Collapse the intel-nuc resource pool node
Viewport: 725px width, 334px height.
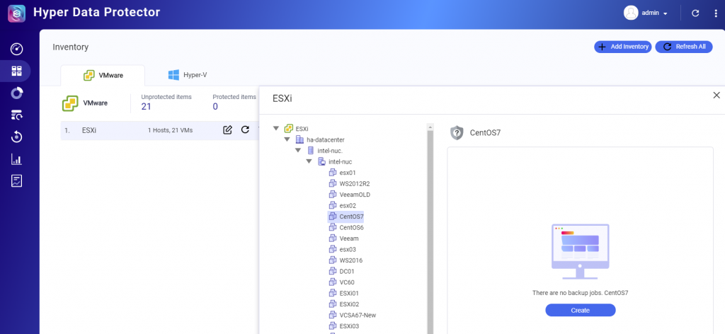coord(309,161)
